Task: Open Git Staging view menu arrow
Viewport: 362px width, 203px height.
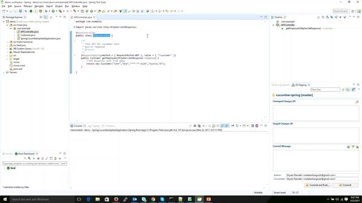Action: pos(359,89)
